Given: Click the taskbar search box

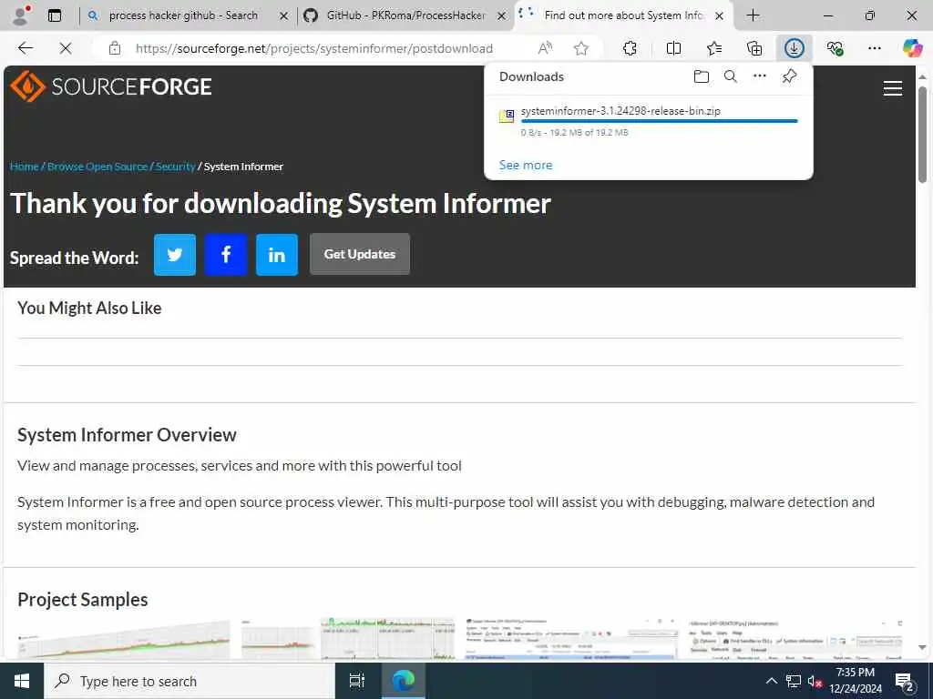Looking at the screenshot, I should [x=190, y=681].
